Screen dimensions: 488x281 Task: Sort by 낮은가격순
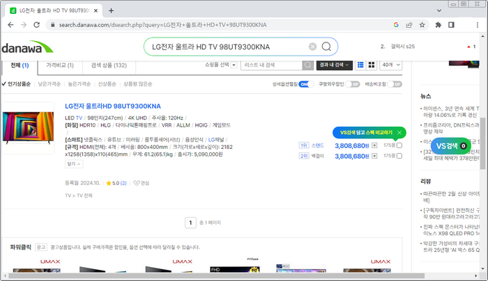click(x=49, y=84)
